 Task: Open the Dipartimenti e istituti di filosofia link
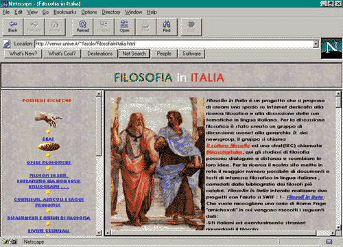[x=49, y=218]
